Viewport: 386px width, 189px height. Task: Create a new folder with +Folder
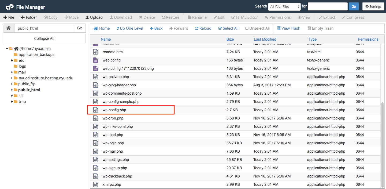click(29, 17)
